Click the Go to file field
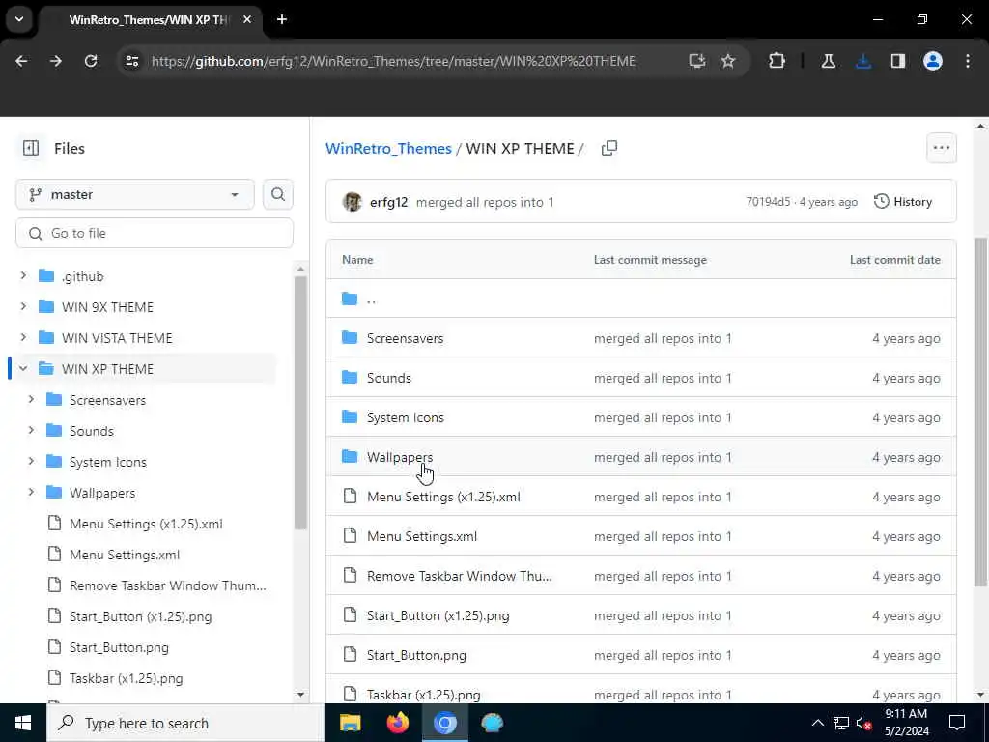Screen dimensions: 989x742 coord(155,234)
